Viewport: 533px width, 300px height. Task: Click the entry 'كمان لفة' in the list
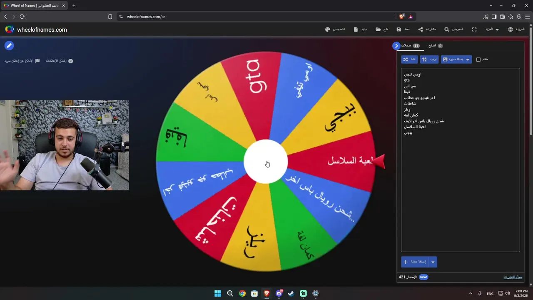point(411,115)
